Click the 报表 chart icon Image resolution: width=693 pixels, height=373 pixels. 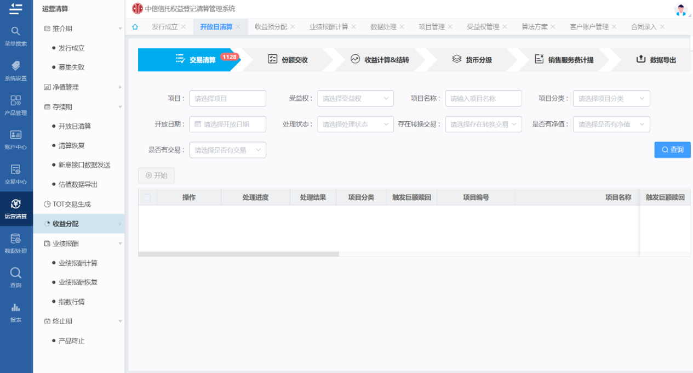(16, 312)
